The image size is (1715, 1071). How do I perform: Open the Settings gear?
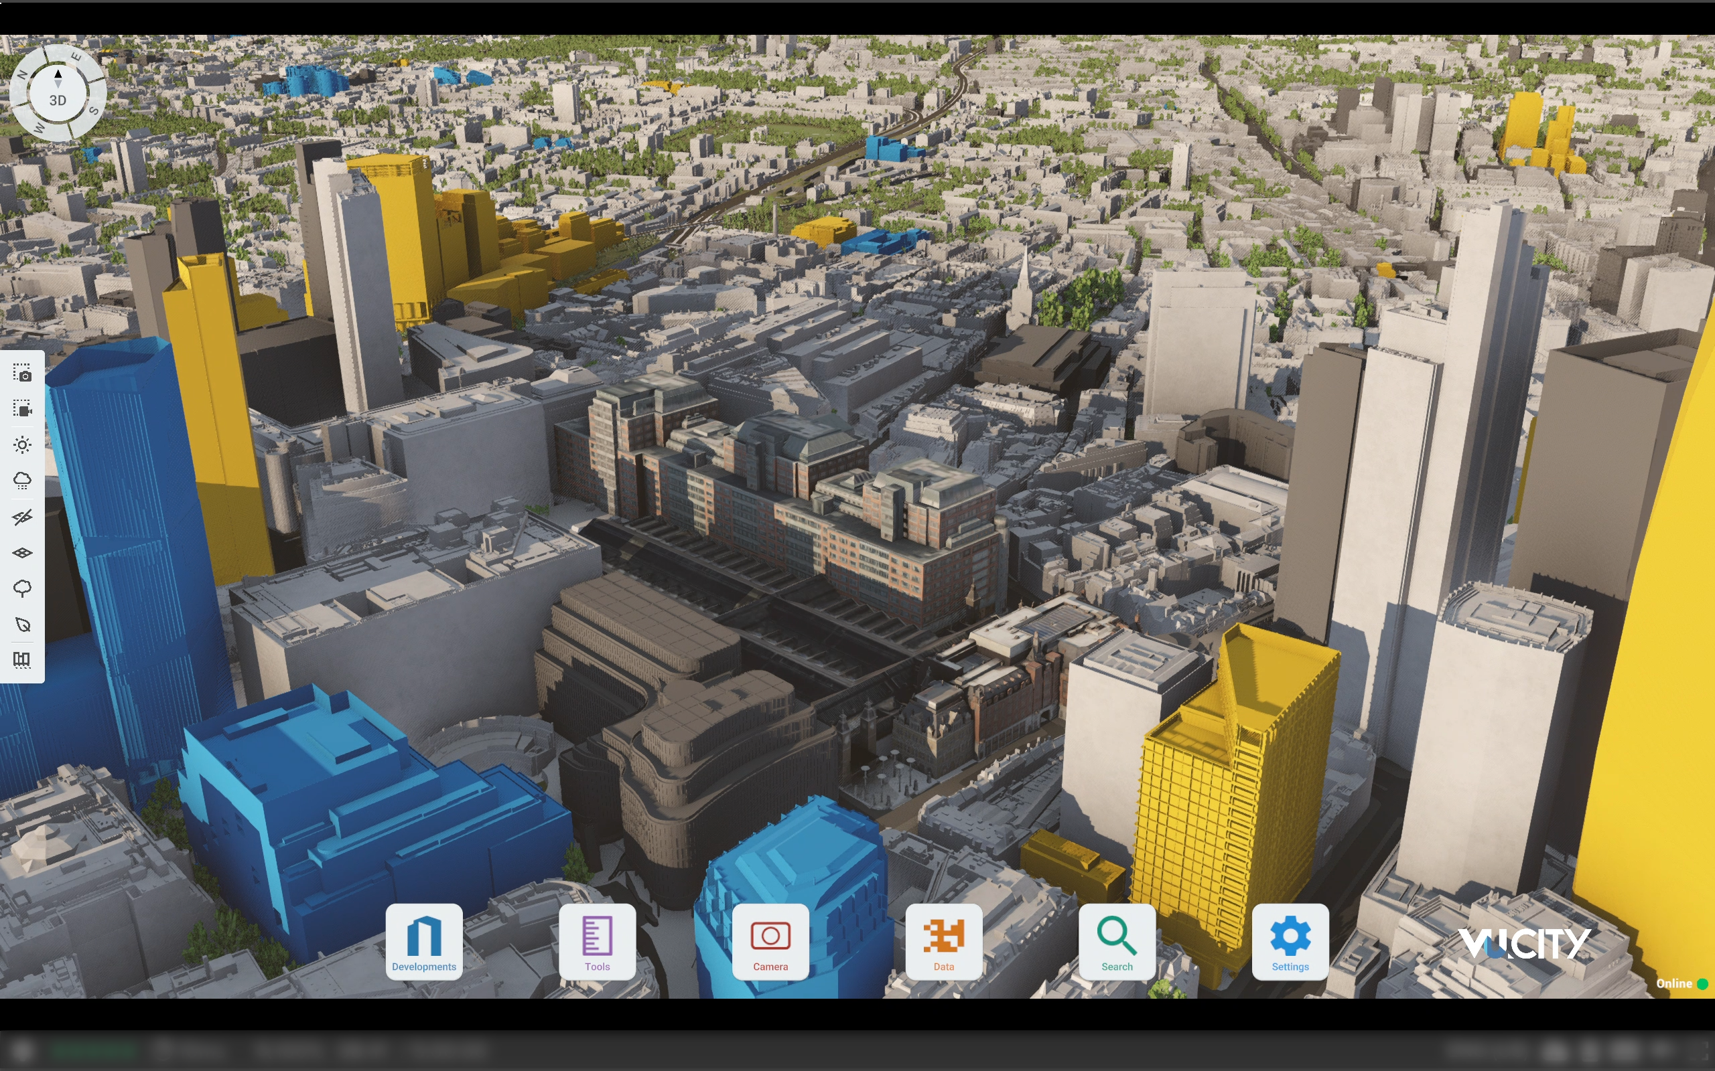click(x=1290, y=942)
